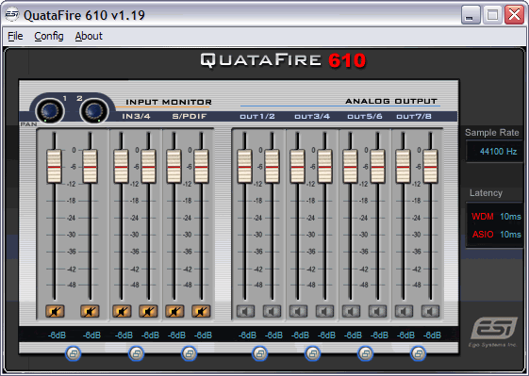
Task: Click the OUT7/8 left fader handle
Action: point(404,167)
